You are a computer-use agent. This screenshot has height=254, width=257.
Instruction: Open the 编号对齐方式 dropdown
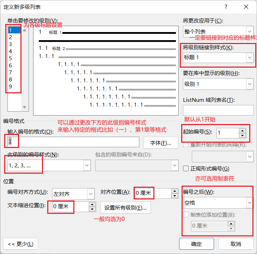(x=91, y=194)
